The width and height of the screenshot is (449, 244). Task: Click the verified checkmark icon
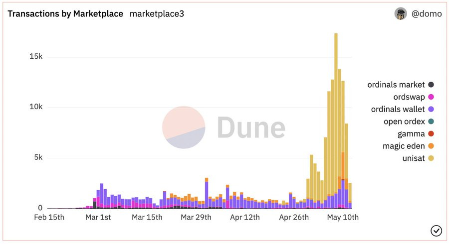point(436,231)
